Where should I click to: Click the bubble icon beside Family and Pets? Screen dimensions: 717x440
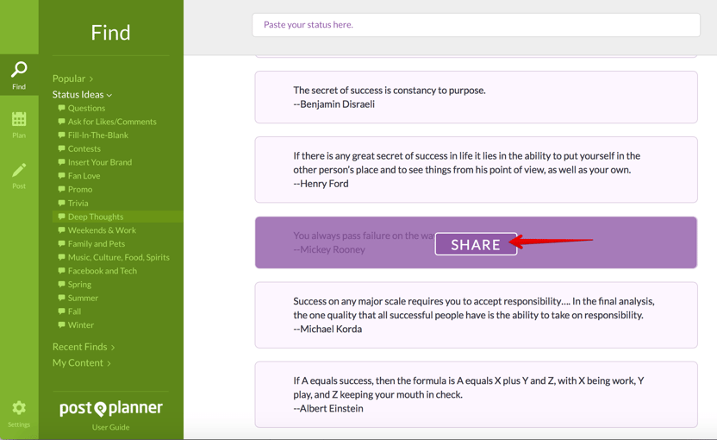click(61, 243)
